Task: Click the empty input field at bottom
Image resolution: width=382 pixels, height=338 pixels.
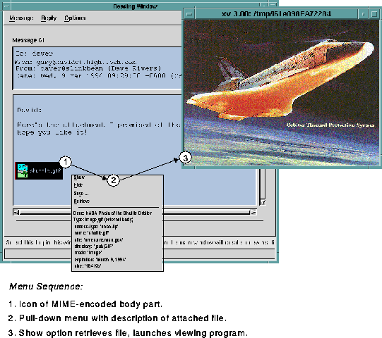Action: pos(140,254)
